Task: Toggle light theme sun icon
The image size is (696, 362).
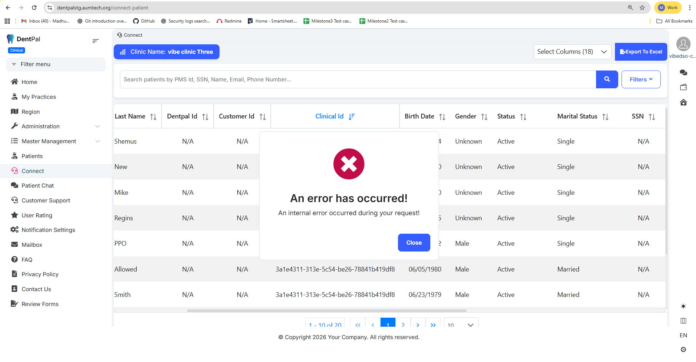Action: [x=683, y=306]
